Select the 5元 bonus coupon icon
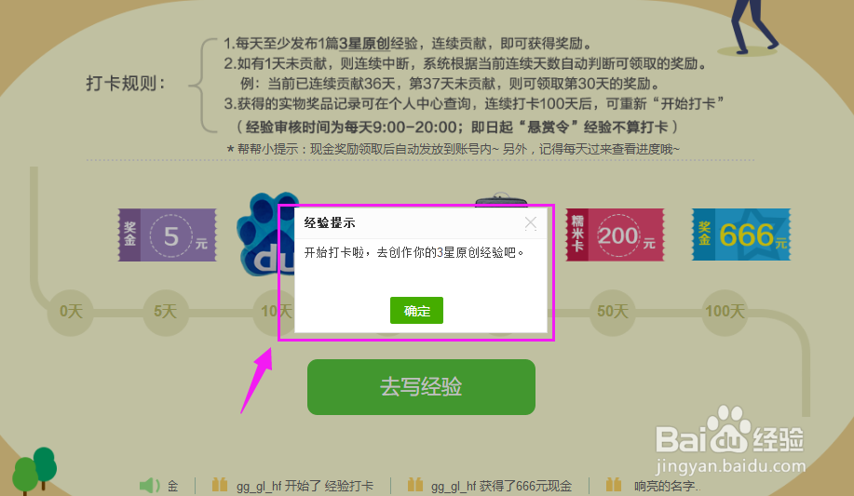This screenshot has width=854, height=496. click(168, 235)
